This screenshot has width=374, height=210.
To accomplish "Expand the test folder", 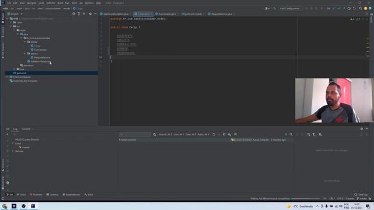I will coord(14,69).
